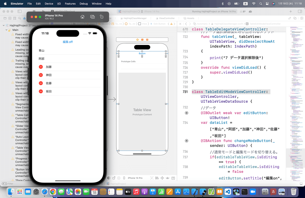Viewport: 305px width, 198px height.
Task: Tap the red delete circle beside 加藤
Action: click(x=41, y=67)
